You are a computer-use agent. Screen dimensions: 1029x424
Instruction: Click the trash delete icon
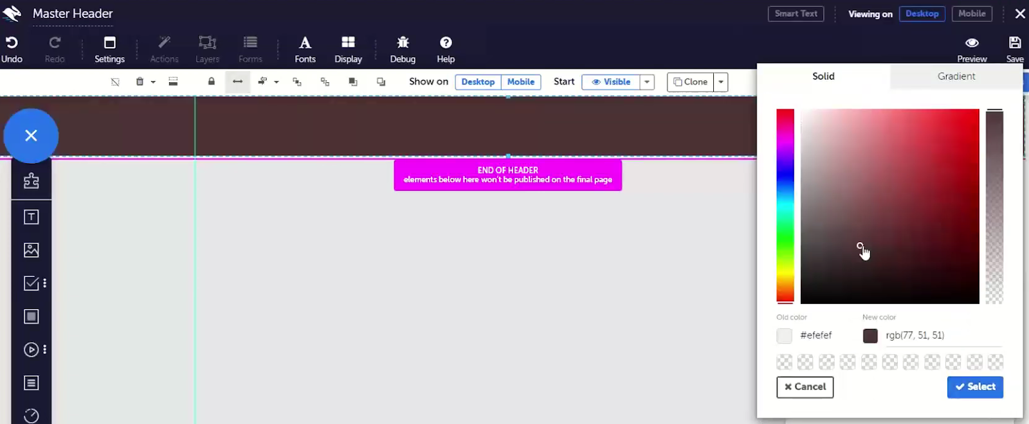[x=140, y=82]
